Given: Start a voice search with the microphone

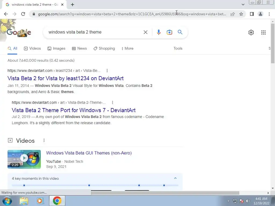Looking at the screenshot, I should [x=158, y=32].
